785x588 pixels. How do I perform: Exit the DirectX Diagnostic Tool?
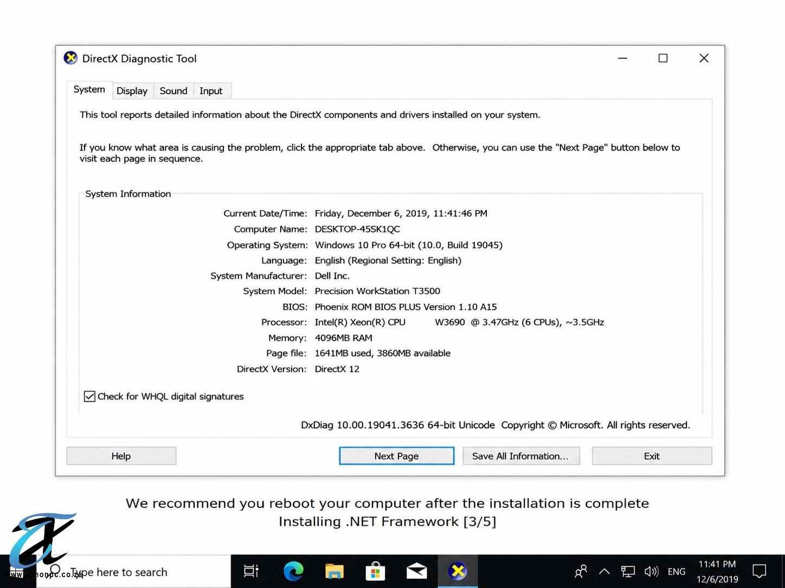tap(652, 456)
